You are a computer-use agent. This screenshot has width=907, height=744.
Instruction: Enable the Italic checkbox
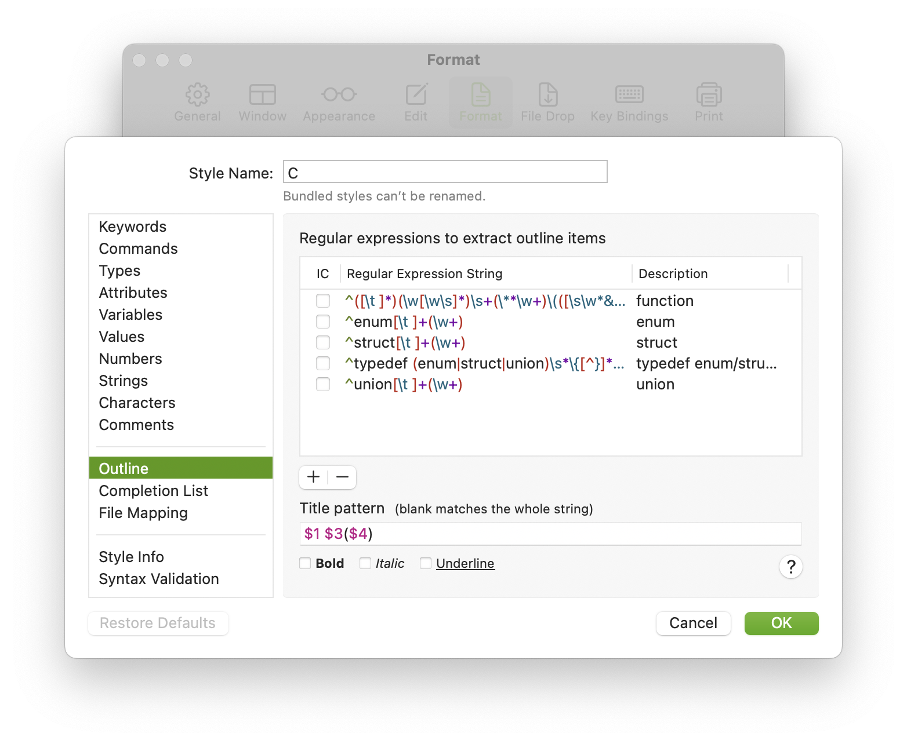365,563
